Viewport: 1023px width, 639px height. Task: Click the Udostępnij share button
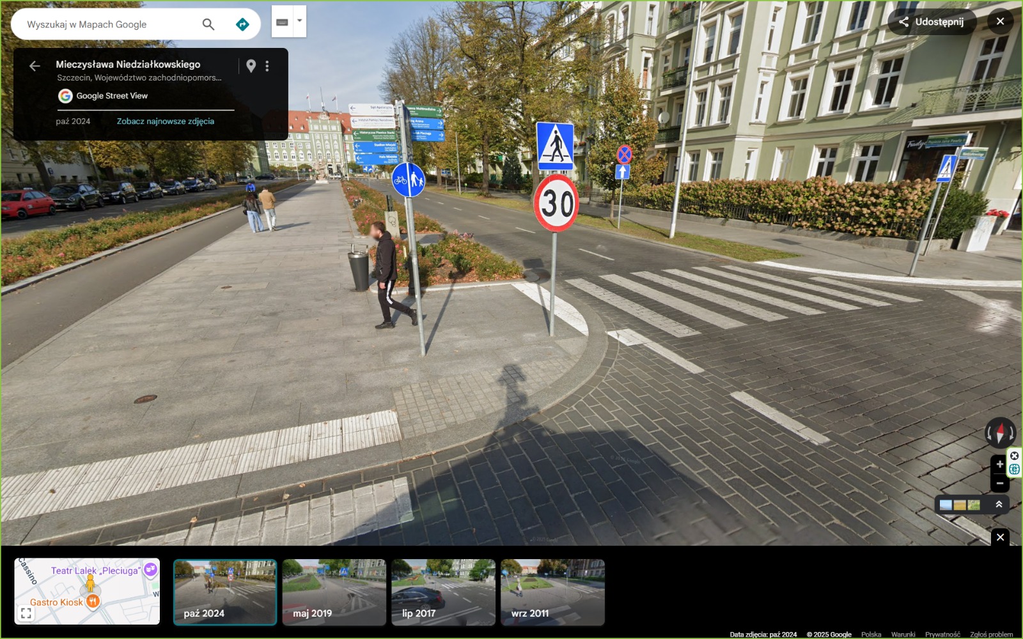pos(932,22)
